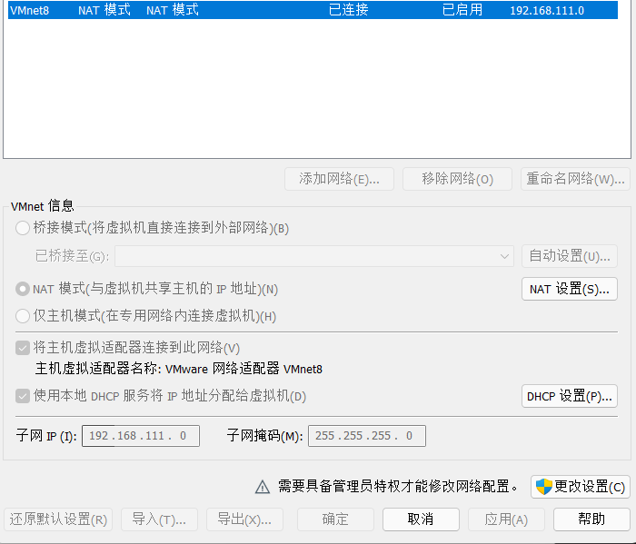Viewport: 636px width, 544px height.
Task: Click the 移除网络(O) button
Action: click(457, 179)
